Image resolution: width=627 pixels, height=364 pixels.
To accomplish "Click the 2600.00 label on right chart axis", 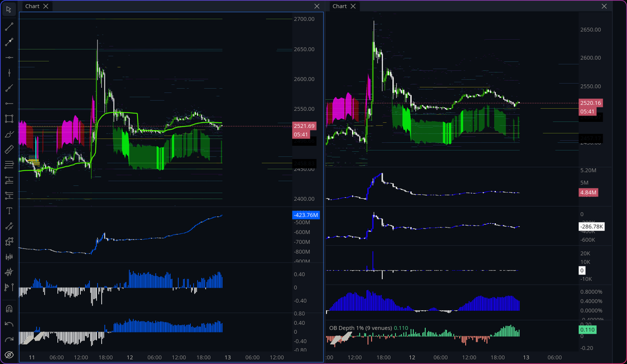I will click(591, 58).
